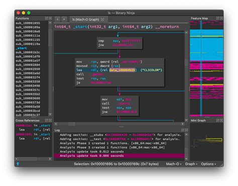Close the Mini Graph panel
This screenshot has height=186, width=238.
point(221,120)
